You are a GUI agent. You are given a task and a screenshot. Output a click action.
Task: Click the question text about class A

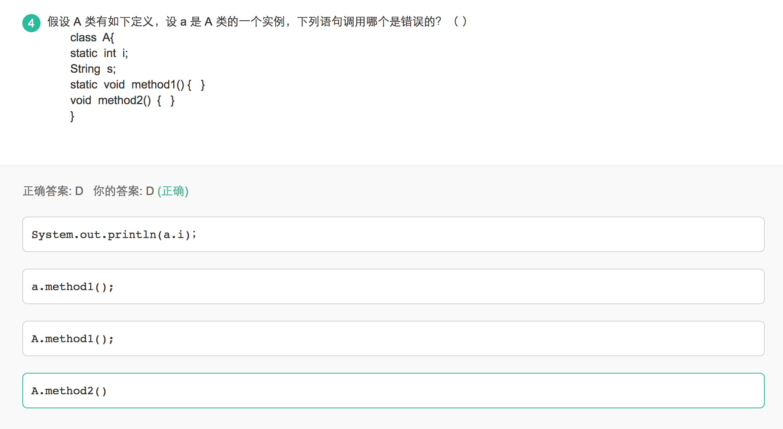[x=244, y=21]
